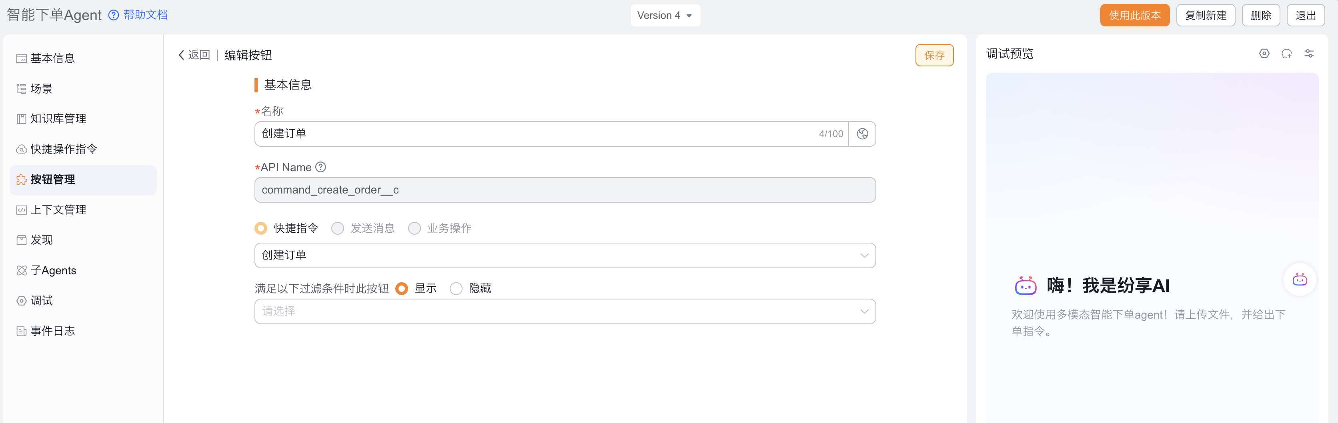Click the 保存 save button
The width and height of the screenshot is (1338, 423).
click(x=934, y=56)
